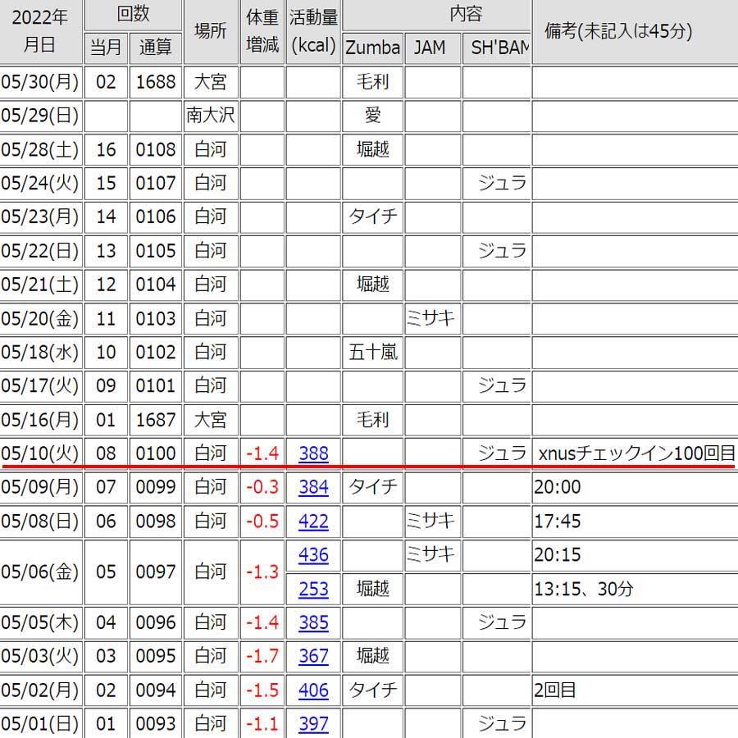Click instructor 愛 in the Zumba column
The width and height of the screenshot is (738, 738).
(373, 116)
